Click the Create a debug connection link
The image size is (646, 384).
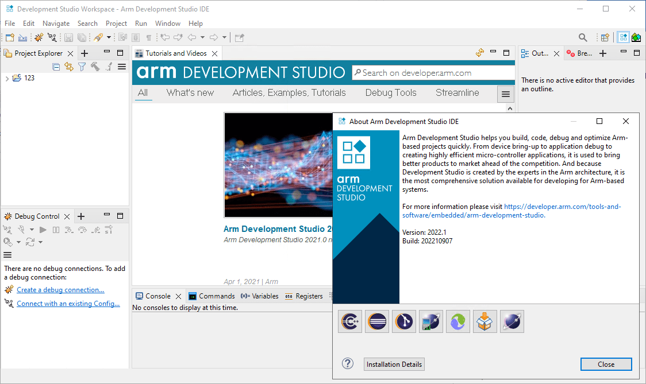60,290
